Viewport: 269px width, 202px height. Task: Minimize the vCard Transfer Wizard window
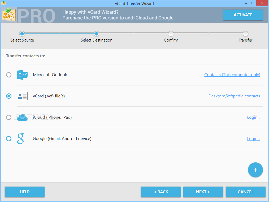pos(245,3)
